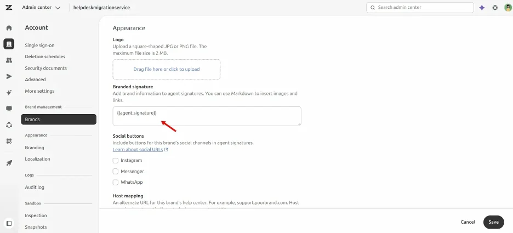The height and width of the screenshot is (233, 513).
Task: Open Localization page
Action: (37, 159)
